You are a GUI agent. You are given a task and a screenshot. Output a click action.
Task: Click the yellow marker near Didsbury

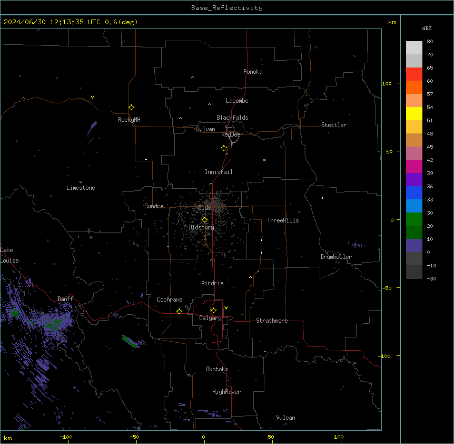pyautogui.click(x=204, y=220)
